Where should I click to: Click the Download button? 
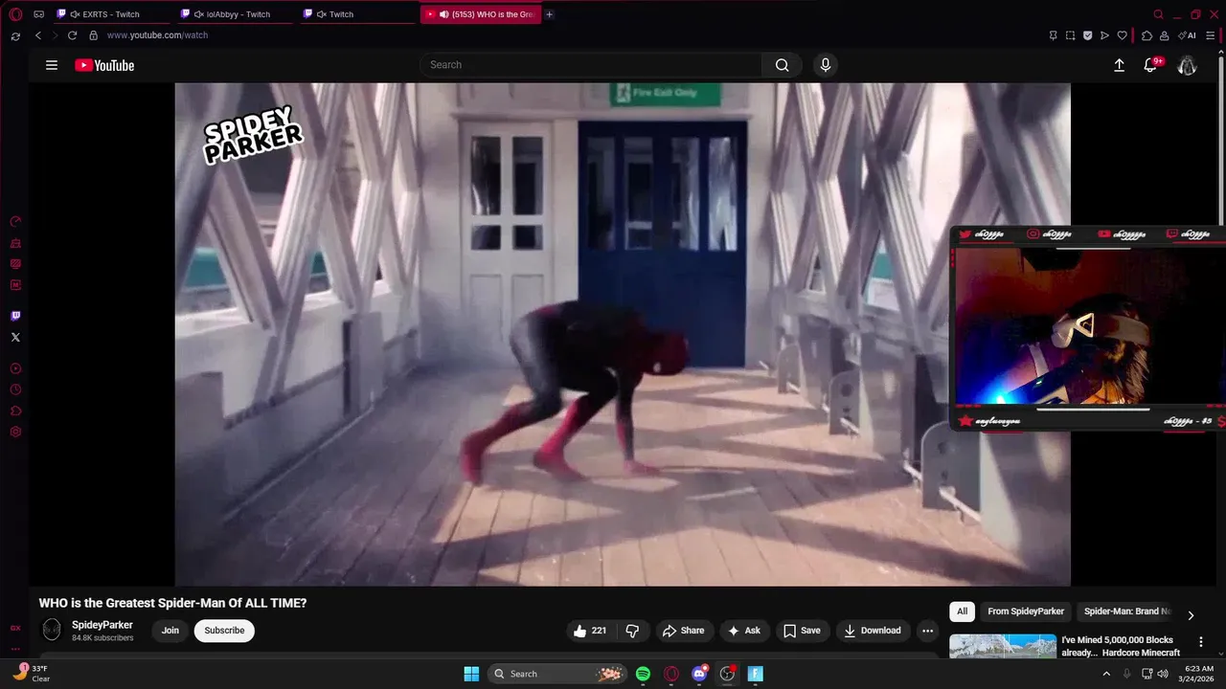point(873,631)
